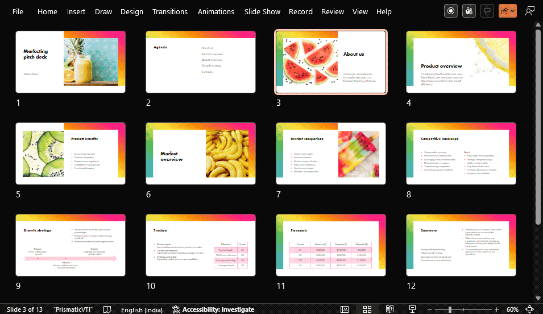Switch to the Record tab
This screenshot has height=314, width=543.
click(301, 11)
